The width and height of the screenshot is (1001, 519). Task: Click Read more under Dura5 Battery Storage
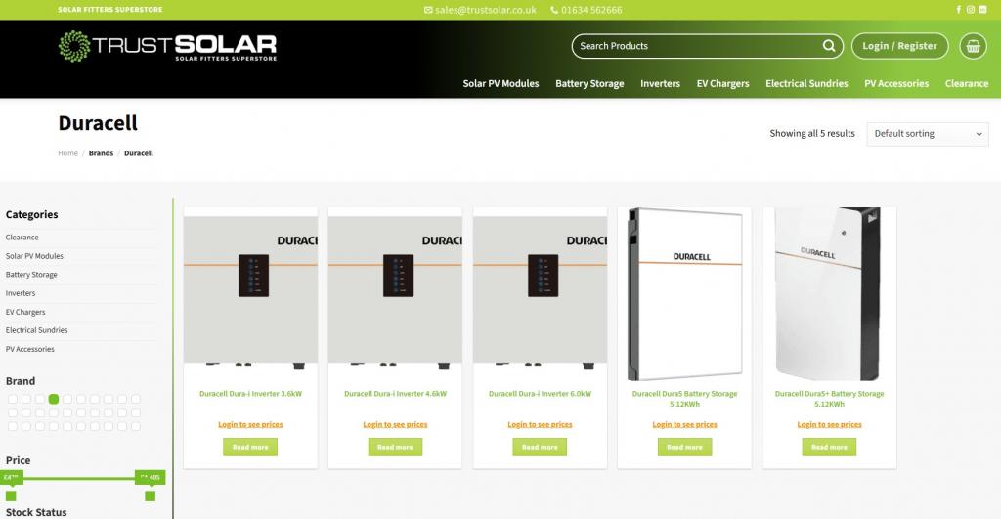tap(684, 448)
